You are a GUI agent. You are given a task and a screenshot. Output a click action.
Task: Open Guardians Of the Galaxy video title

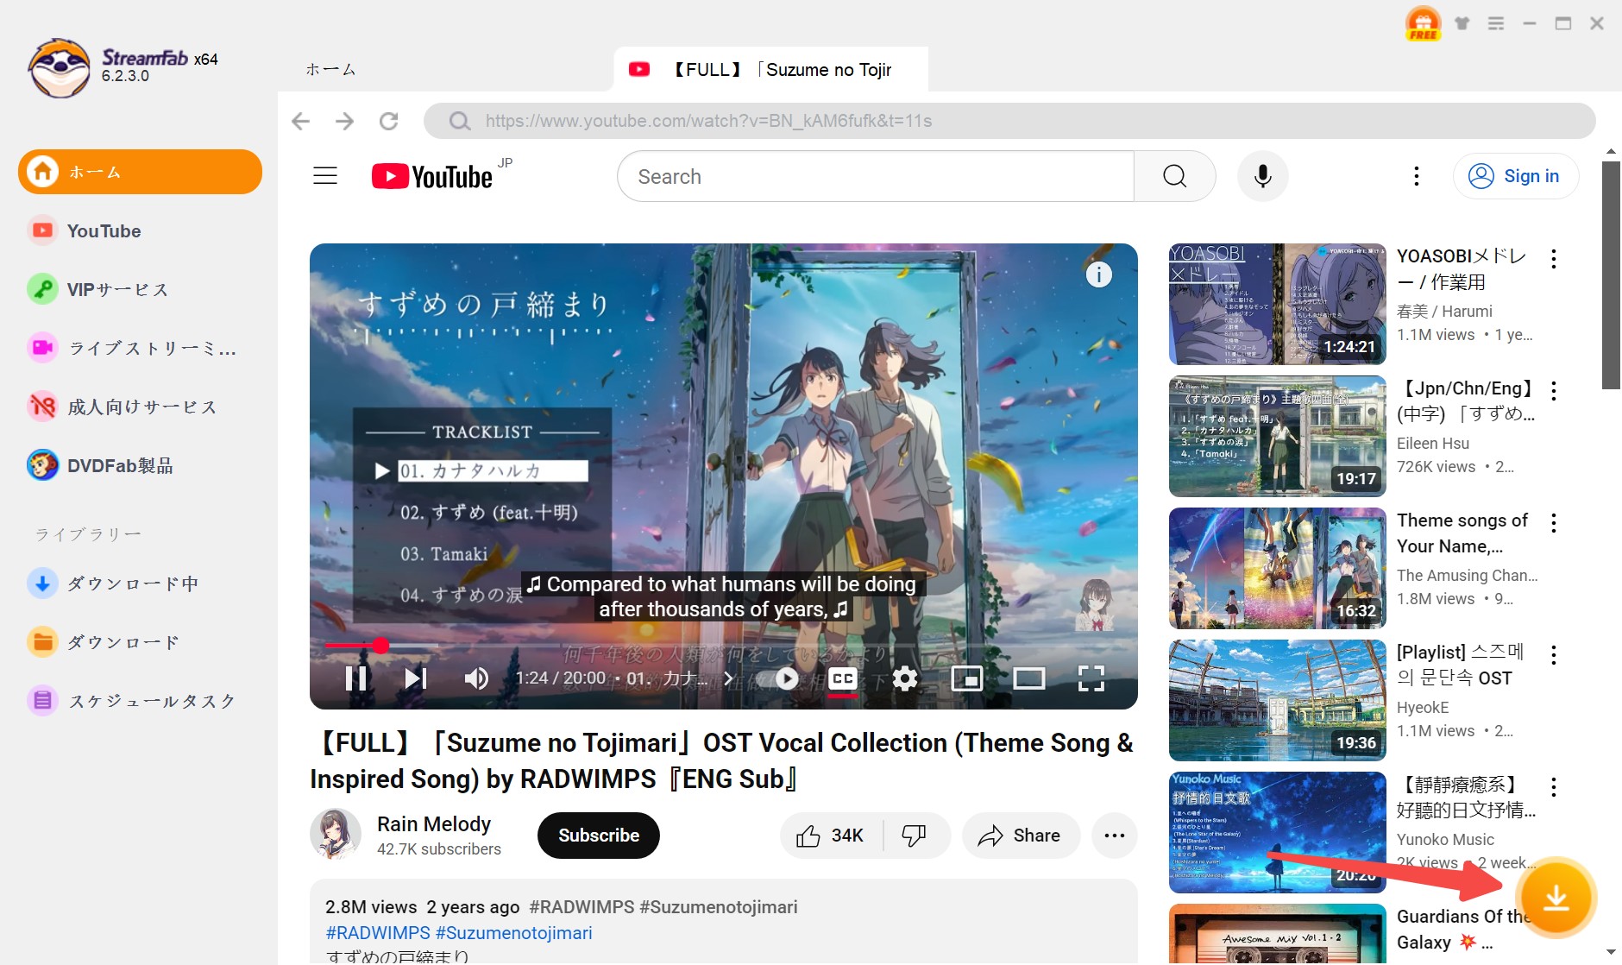click(1464, 929)
